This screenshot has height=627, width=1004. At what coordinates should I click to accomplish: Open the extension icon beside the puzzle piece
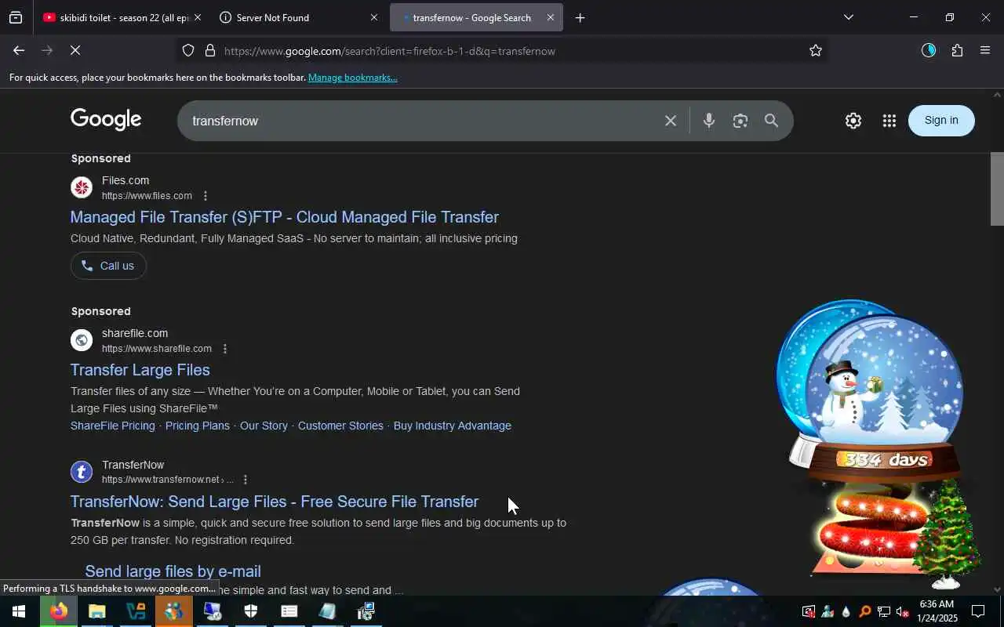click(x=929, y=50)
